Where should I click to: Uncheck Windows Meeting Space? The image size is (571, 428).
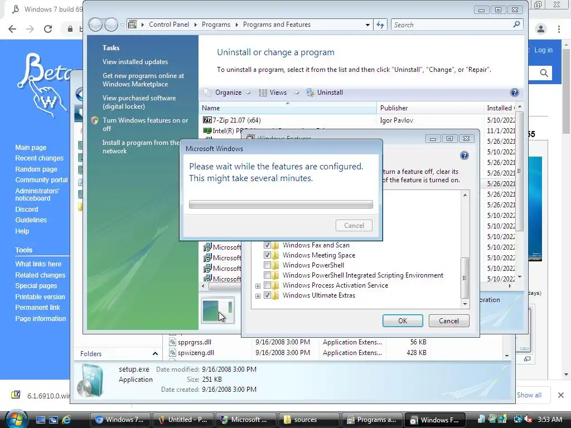pos(267,255)
